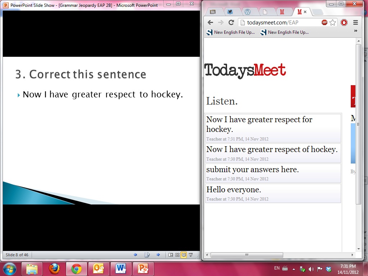Click the TodaysMeet logo
The height and width of the screenshot is (276, 368).
coord(245,70)
